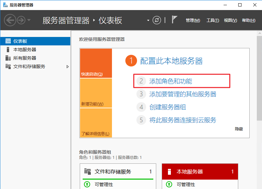Click the 配置此本地服务器 link

coord(172,61)
